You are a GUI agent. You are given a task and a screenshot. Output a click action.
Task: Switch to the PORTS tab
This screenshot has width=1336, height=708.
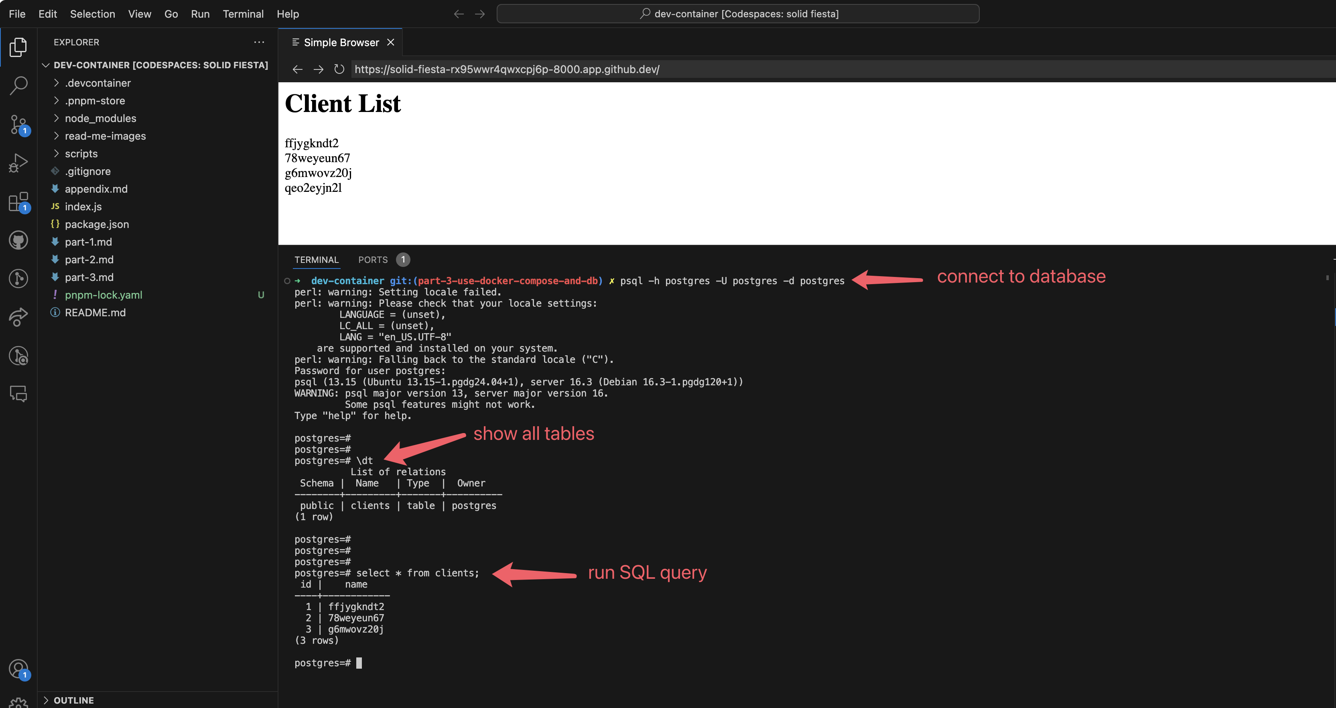(373, 260)
